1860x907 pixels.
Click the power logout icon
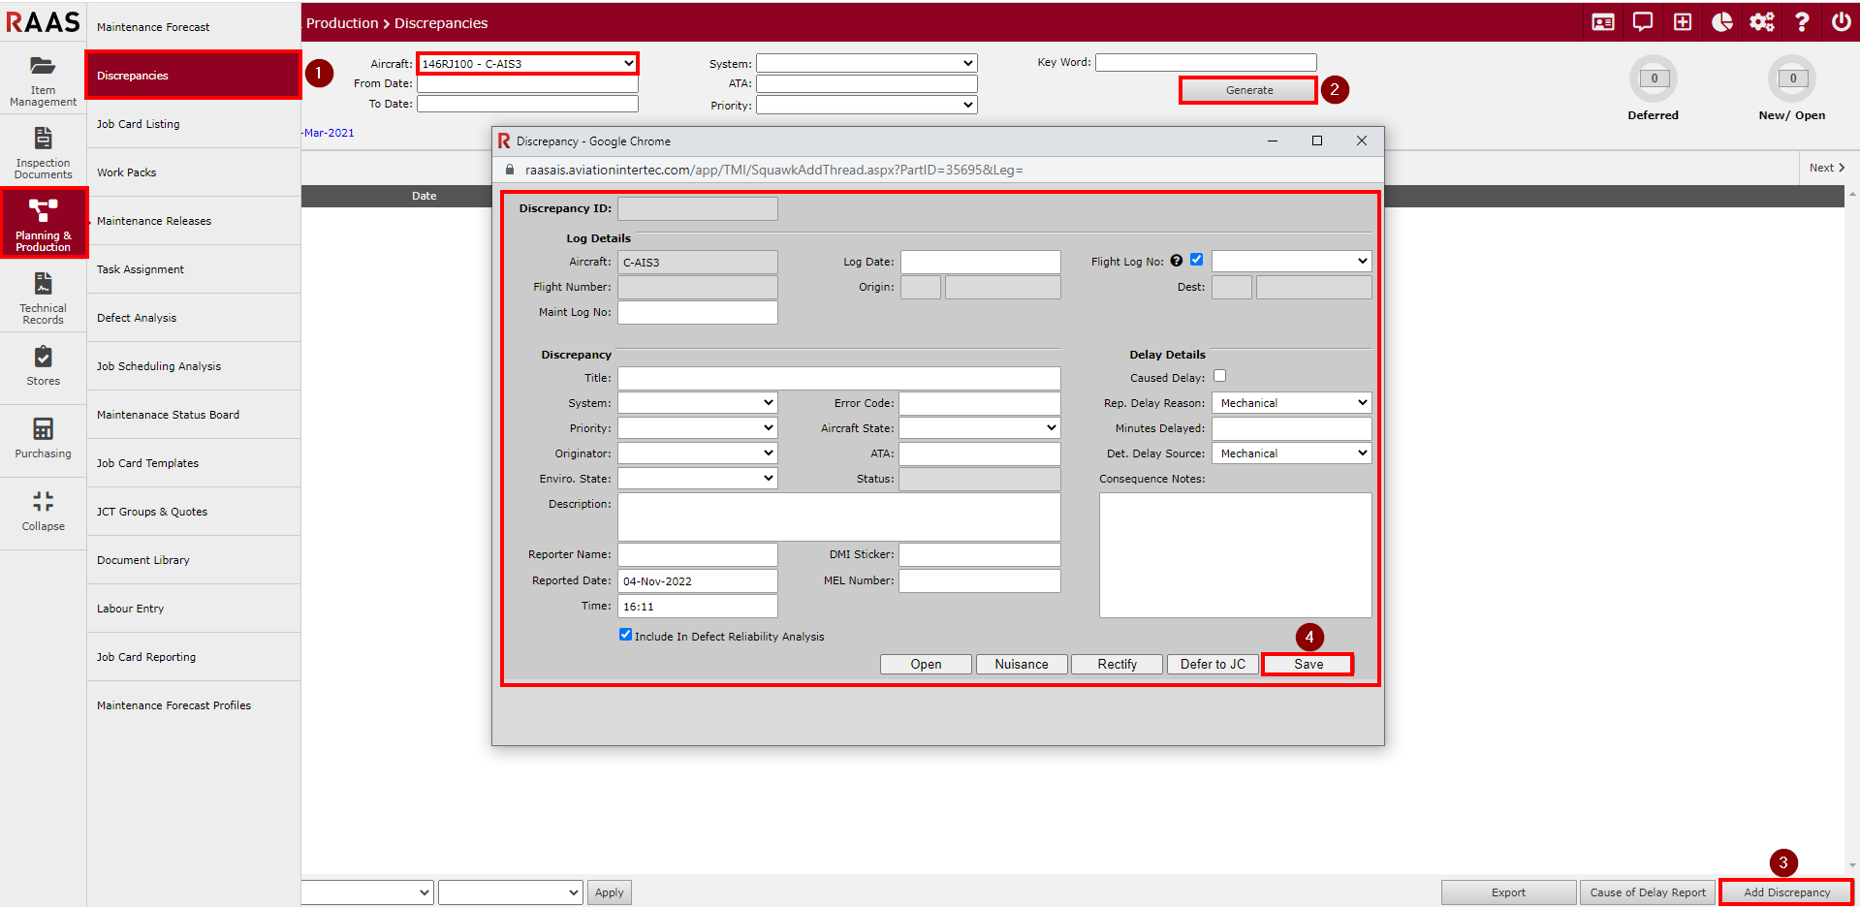tap(1841, 22)
